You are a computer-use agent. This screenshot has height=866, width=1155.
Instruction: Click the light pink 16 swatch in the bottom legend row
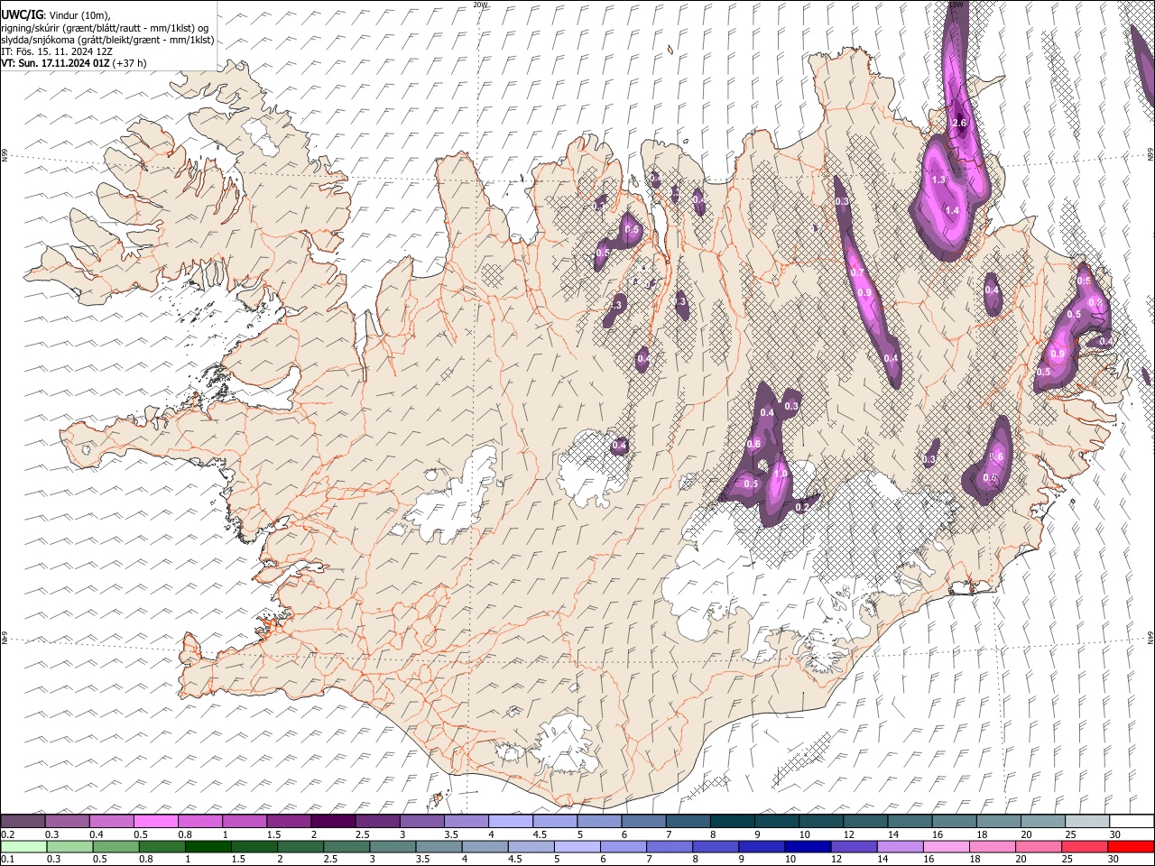[x=947, y=846]
